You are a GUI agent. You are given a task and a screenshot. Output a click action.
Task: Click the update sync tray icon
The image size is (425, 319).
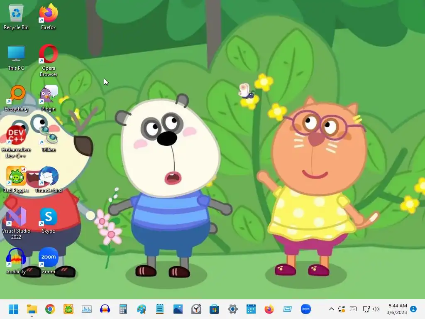pos(342,309)
